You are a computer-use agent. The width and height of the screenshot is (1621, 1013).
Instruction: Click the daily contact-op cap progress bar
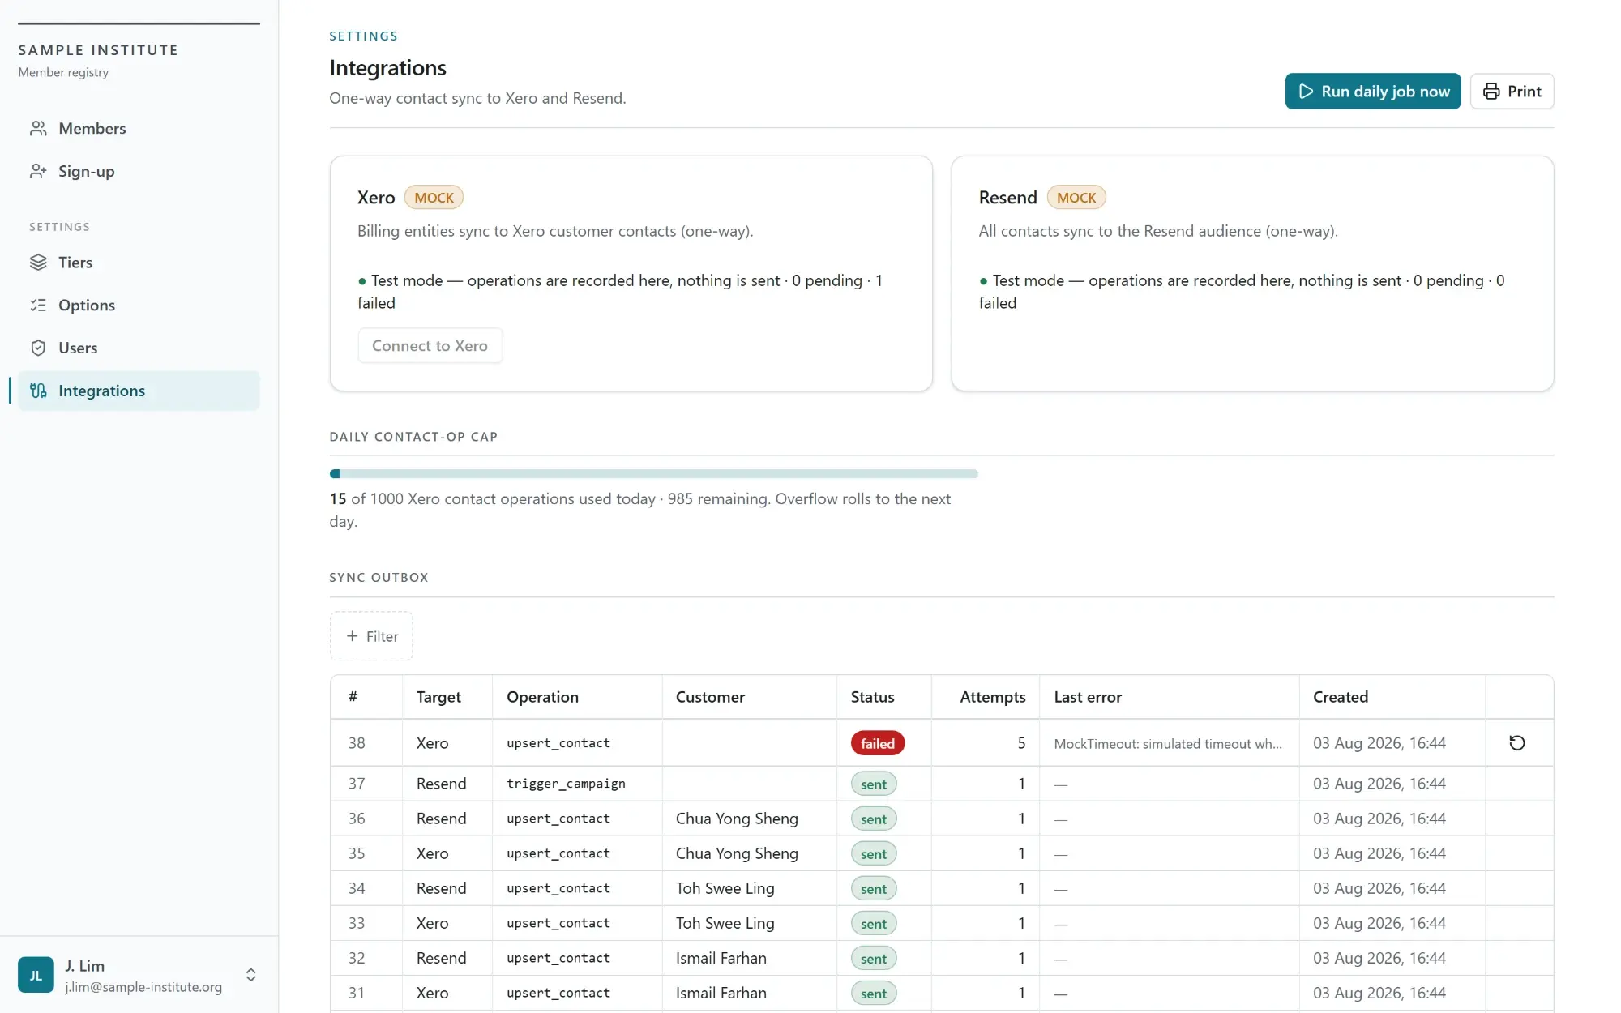pos(653,473)
